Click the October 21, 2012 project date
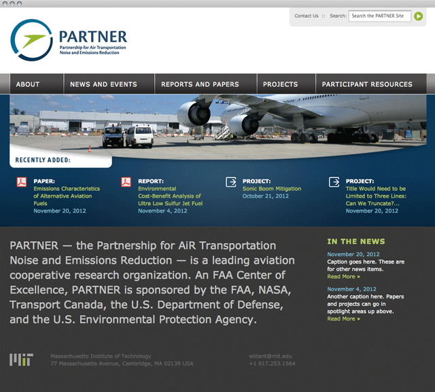This screenshot has height=392, width=435. [x=266, y=196]
